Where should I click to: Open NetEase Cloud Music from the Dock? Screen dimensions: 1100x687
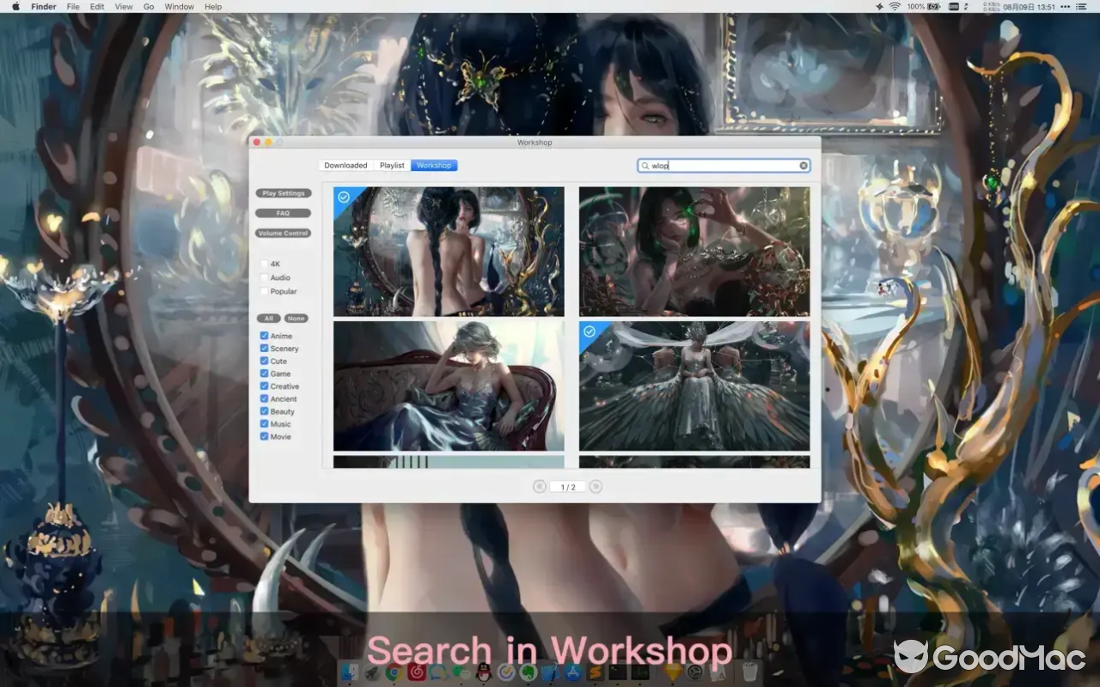[415, 673]
